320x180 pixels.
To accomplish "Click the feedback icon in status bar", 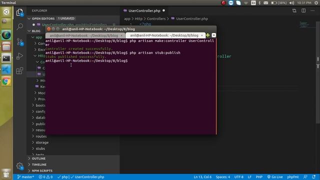I will point(305,177).
